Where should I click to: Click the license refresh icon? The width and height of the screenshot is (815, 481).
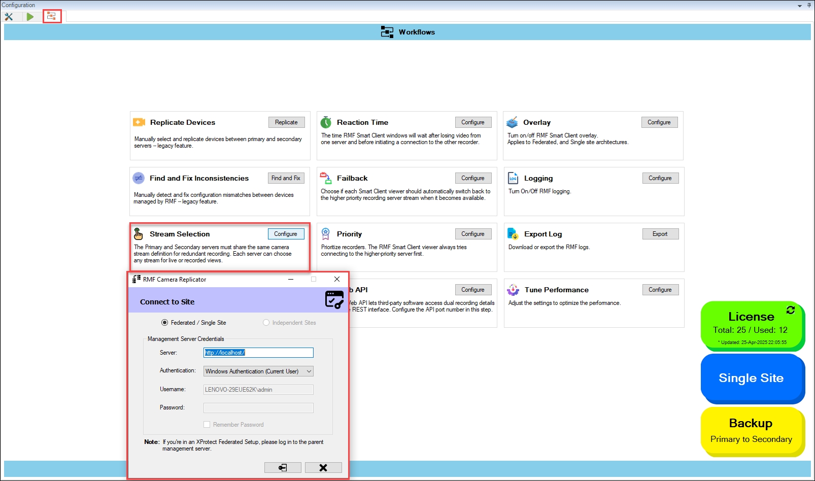[x=790, y=310]
